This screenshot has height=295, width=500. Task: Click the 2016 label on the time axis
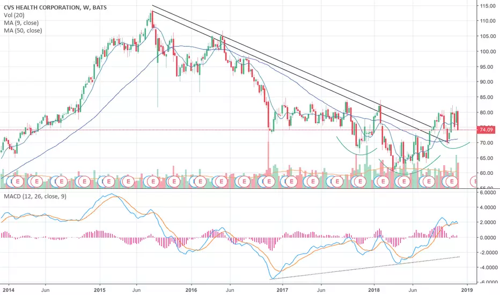point(192,290)
